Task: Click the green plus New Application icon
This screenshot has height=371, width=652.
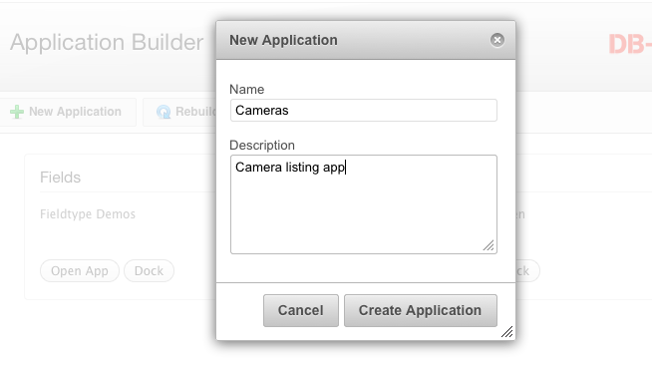Action: (17, 112)
